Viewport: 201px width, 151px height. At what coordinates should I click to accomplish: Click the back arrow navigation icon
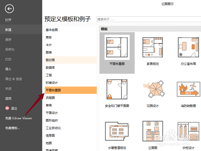tap(9, 9)
